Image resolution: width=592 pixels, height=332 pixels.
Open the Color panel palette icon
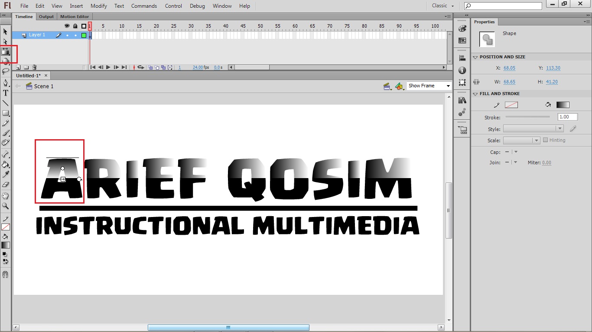[462, 29]
